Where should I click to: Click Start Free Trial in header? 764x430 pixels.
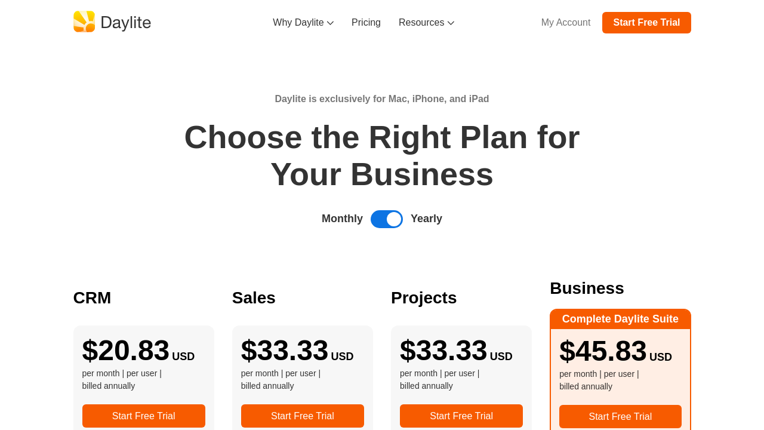646,23
